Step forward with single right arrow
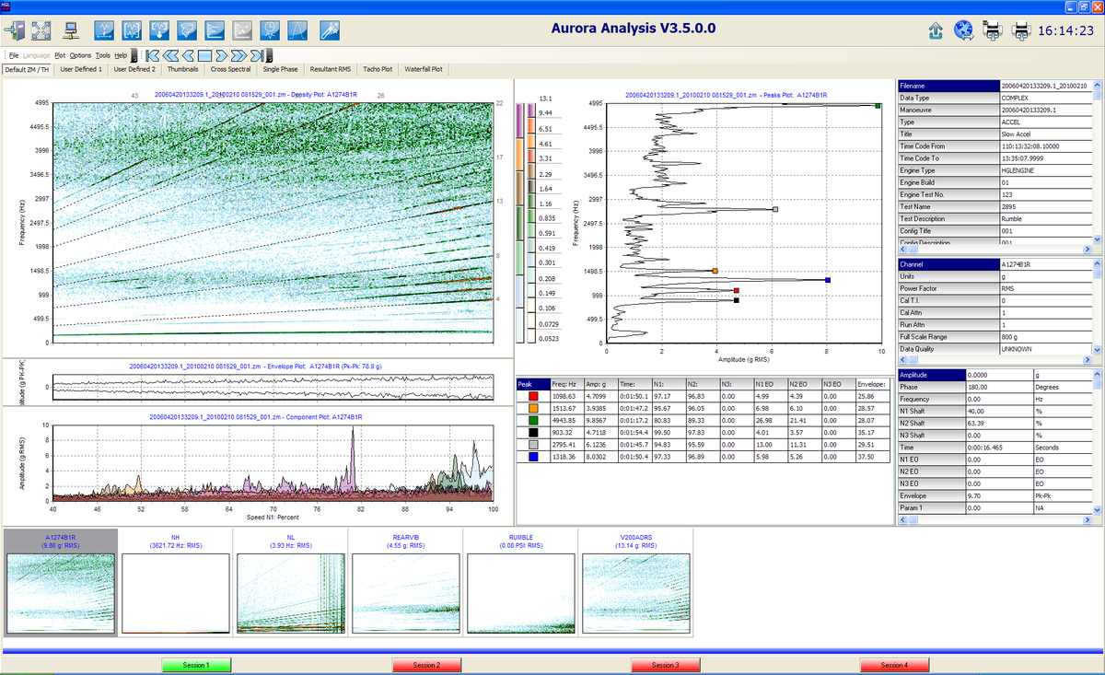This screenshot has width=1105, height=675. click(222, 55)
